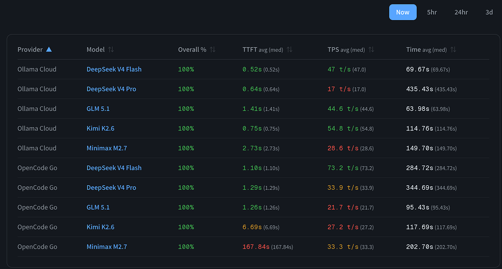The width and height of the screenshot is (502, 269).
Task: Open Ollama Cloud Kimi K2.6 model link
Action: click(x=100, y=128)
